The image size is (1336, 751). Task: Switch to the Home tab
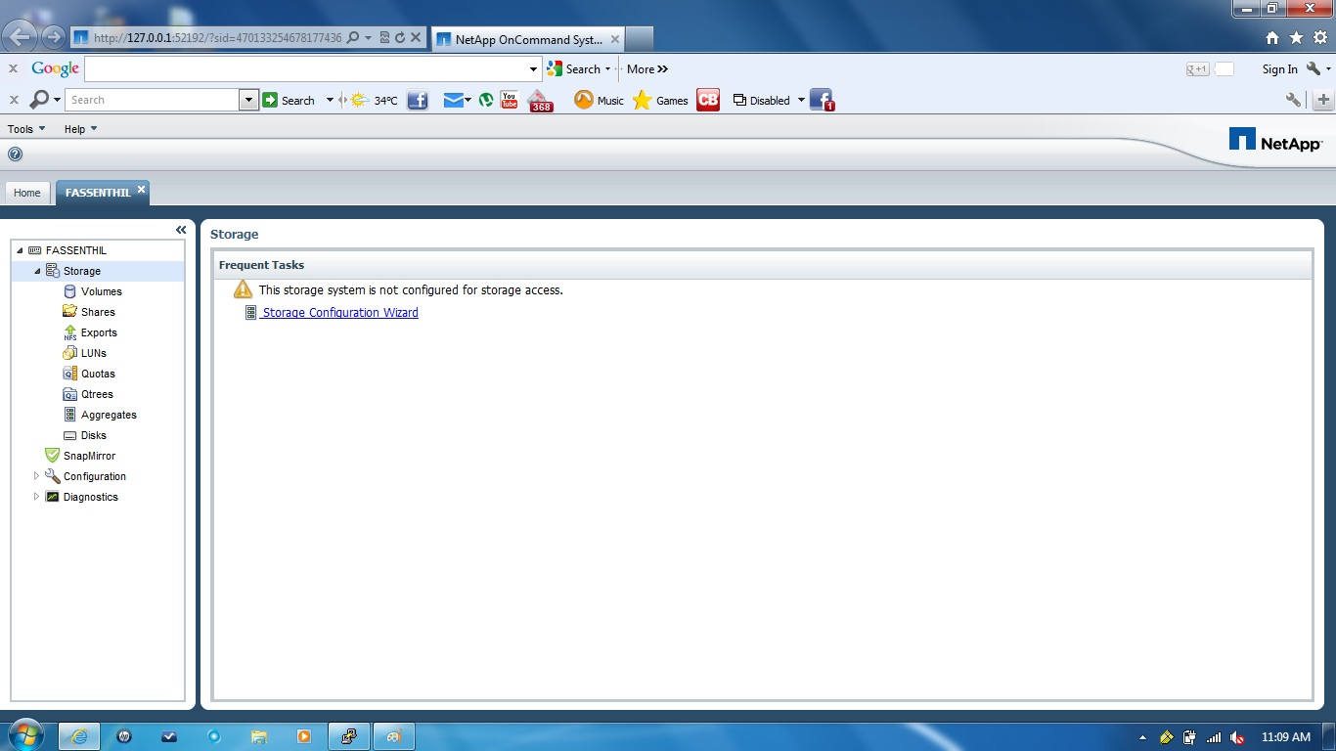[26, 193]
